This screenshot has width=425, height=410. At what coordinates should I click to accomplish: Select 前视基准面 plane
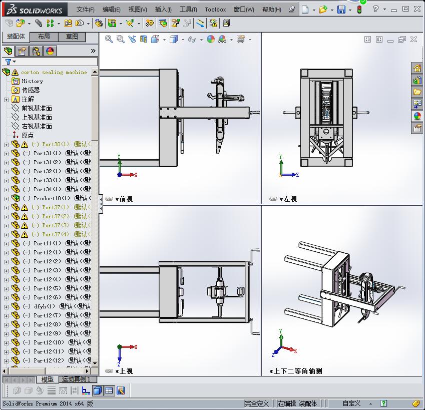pyautogui.click(x=37, y=109)
